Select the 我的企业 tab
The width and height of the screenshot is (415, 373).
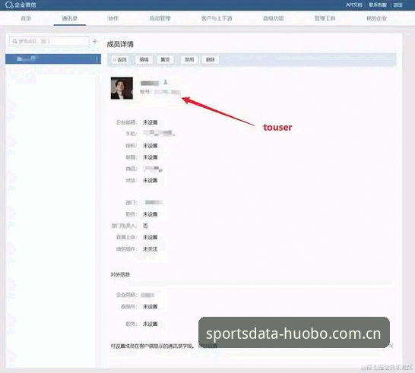(x=376, y=18)
